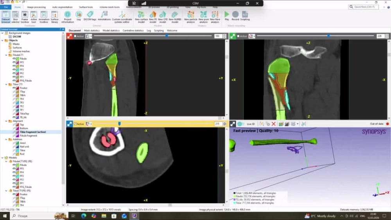Open the Frame toolbox
This screenshot has height=220, width=391.
25,17
